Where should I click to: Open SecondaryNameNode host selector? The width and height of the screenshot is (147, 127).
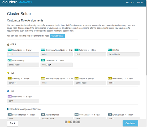click(x=57, y=54)
